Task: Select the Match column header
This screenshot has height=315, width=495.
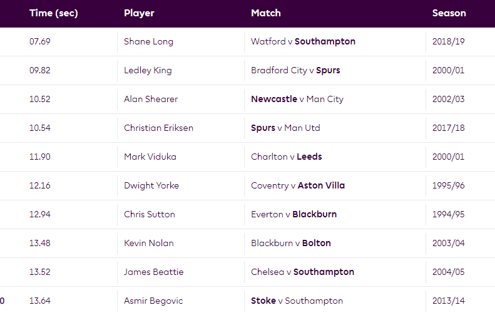Action: 266,13
